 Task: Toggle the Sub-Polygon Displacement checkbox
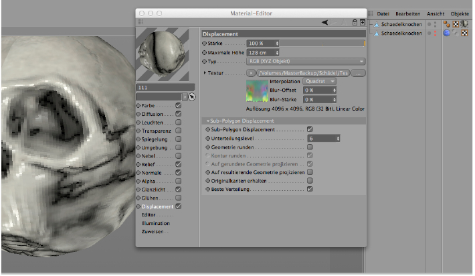tap(310, 129)
